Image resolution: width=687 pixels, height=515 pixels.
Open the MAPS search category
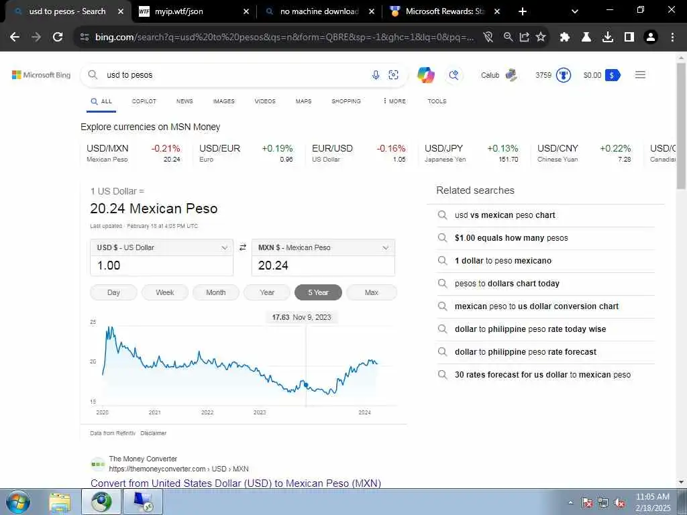tap(304, 101)
